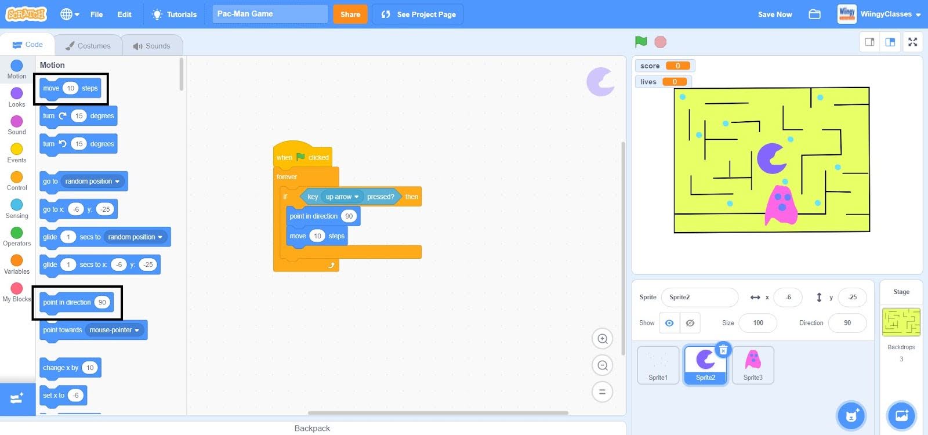
Task: Edit the sprite name field Sprite2
Action: point(699,297)
